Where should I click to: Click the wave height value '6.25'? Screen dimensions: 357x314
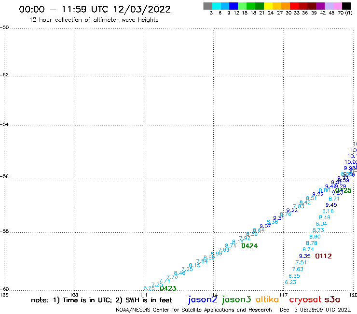point(149,288)
